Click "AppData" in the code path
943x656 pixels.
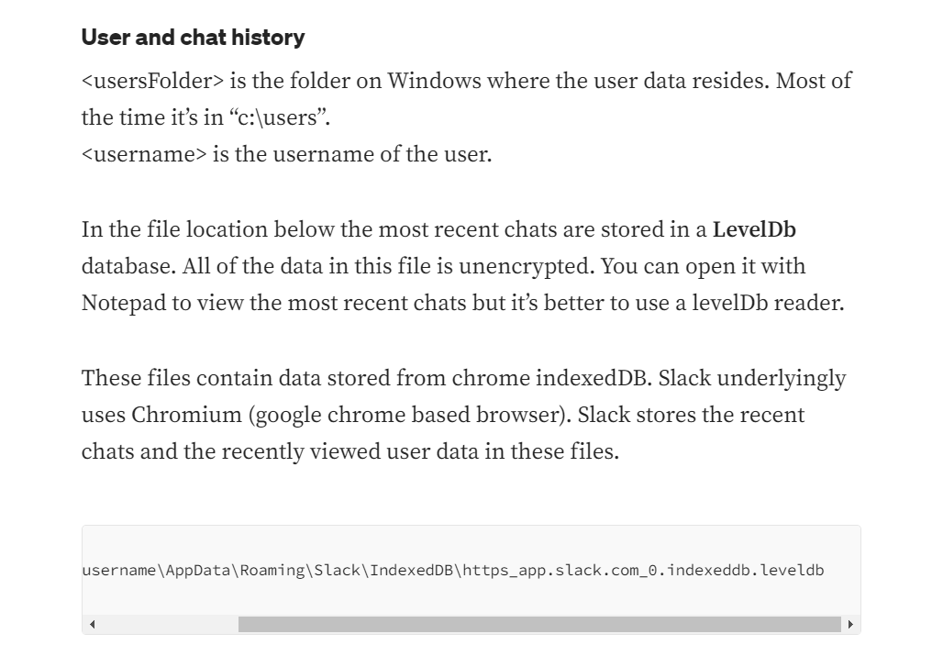coord(198,570)
